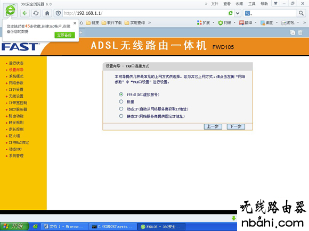Select the 桥接 radio option
The height and width of the screenshot is (231, 309).
[121, 101]
